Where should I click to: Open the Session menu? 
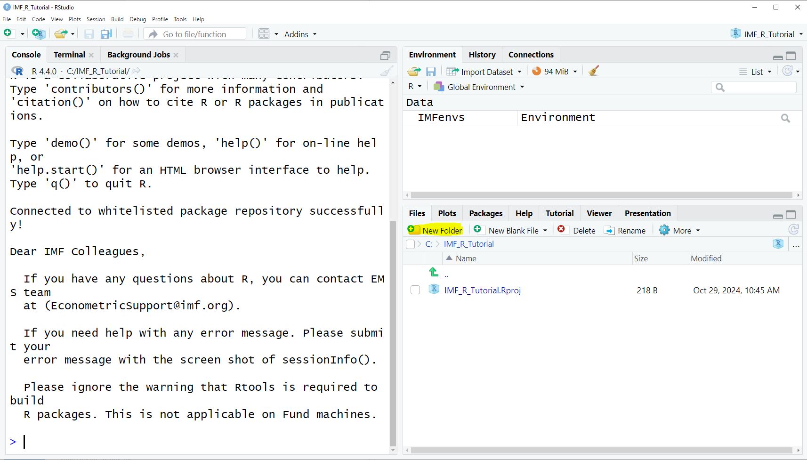[x=96, y=19]
